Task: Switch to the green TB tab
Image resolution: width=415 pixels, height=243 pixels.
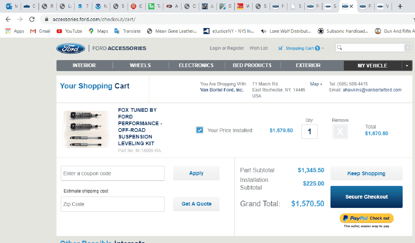Action: (154, 6)
